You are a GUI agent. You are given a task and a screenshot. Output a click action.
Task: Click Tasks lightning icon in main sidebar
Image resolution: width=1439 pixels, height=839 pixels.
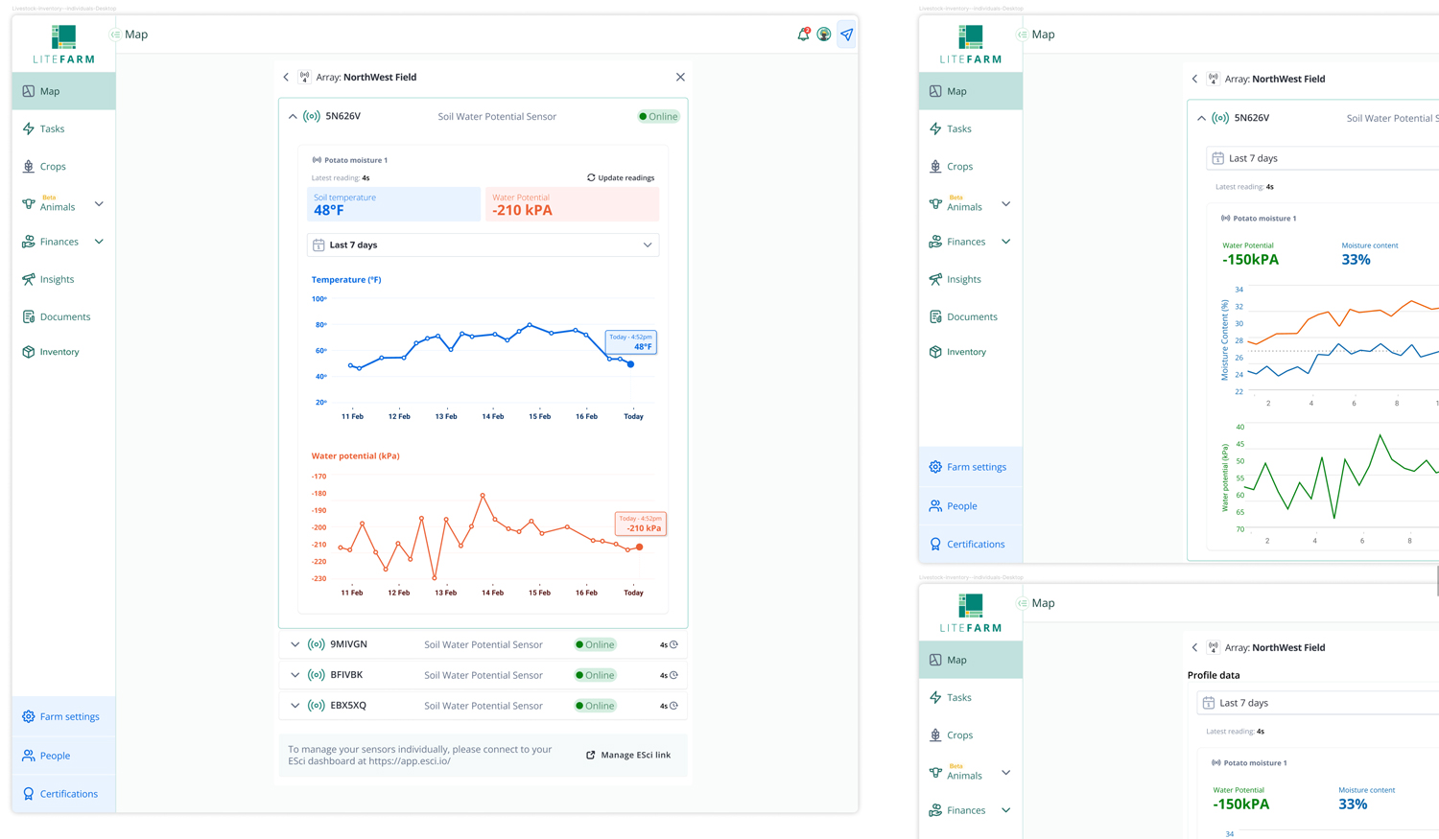tap(29, 128)
